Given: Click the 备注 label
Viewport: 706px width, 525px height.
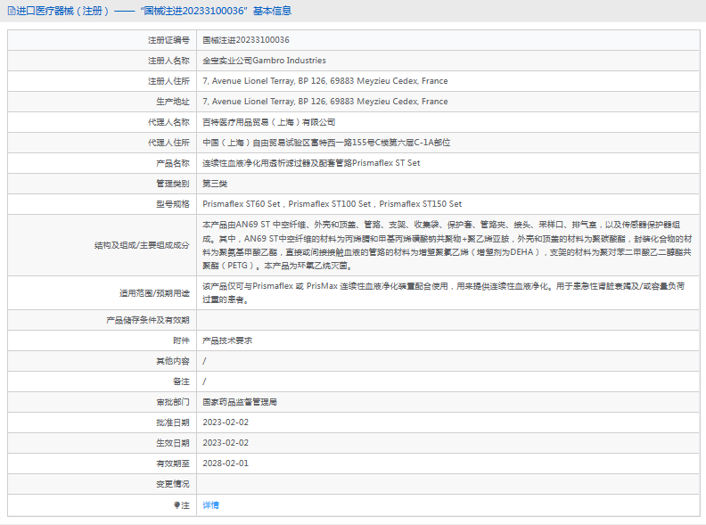Looking at the screenshot, I should click(x=181, y=381).
